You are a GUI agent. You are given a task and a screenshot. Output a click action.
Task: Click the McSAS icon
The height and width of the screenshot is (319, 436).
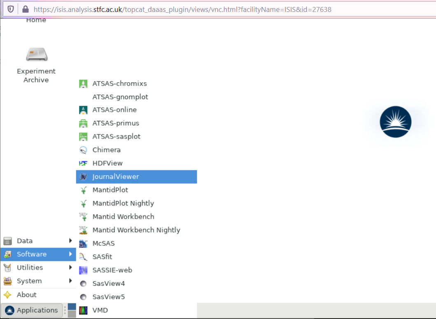coord(83,244)
